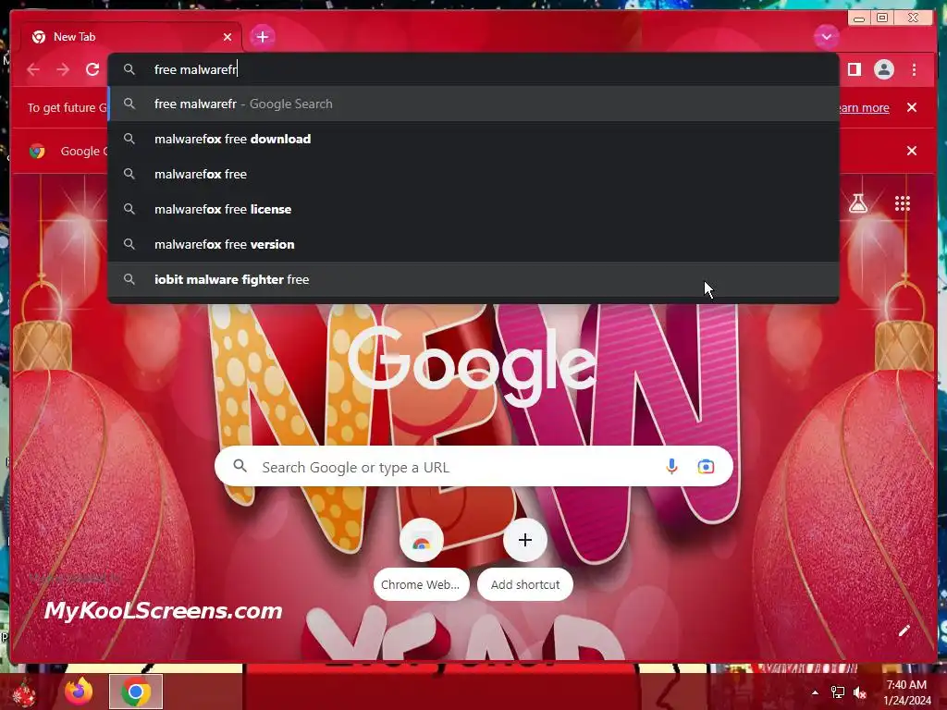Open muted volume tray icon
The height and width of the screenshot is (710, 947).
click(x=860, y=692)
